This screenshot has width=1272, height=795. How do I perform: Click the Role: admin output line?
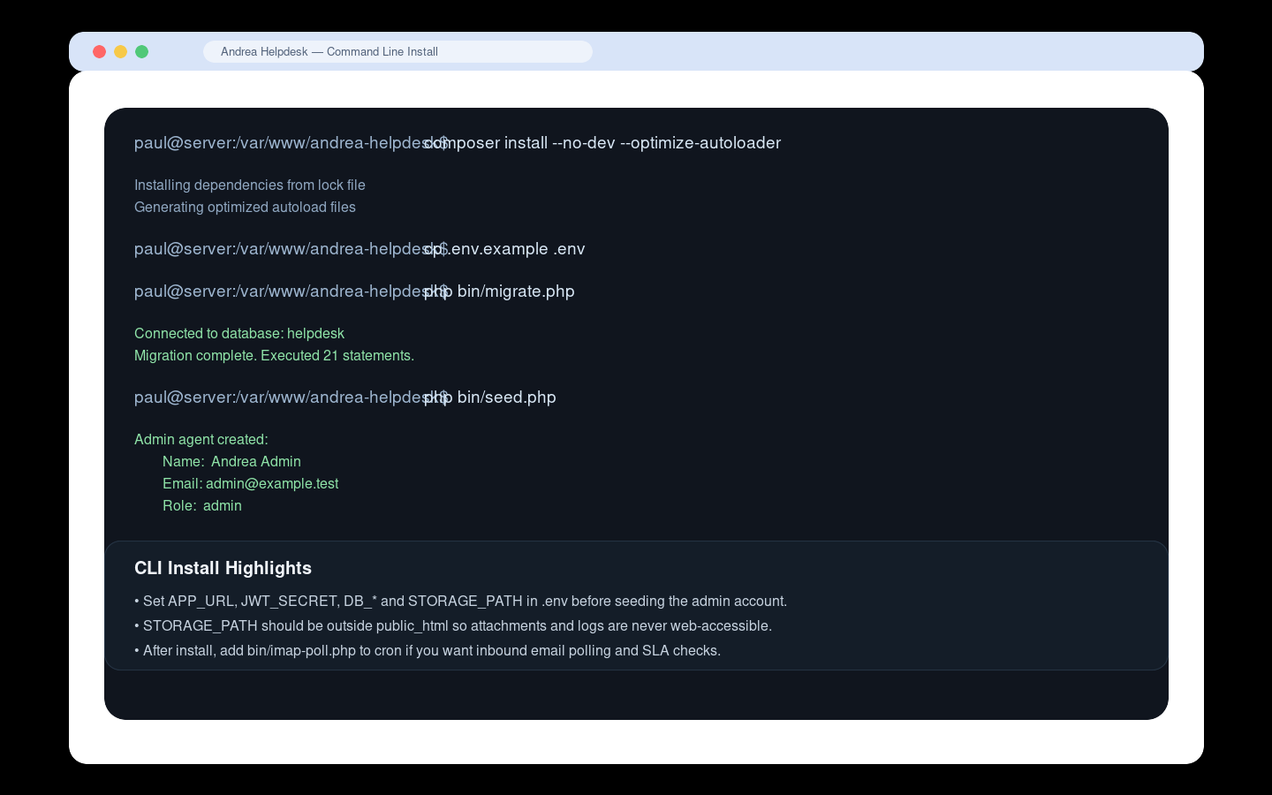tap(202, 505)
